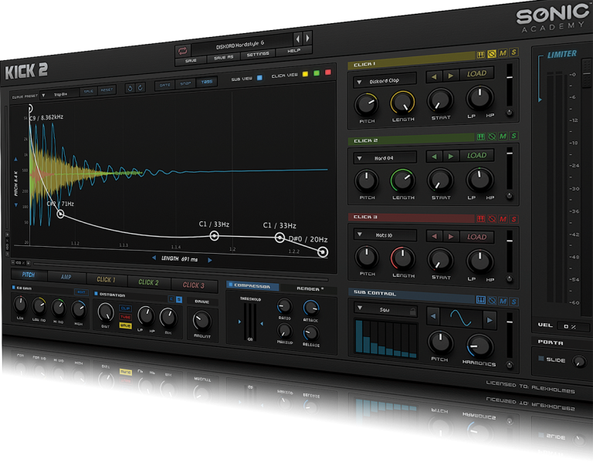Click the Save As preset button
Viewport: 593px width, 462px height.
tap(223, 57)
